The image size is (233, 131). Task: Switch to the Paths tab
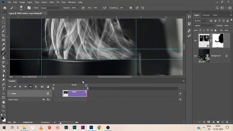click(215, 15)
